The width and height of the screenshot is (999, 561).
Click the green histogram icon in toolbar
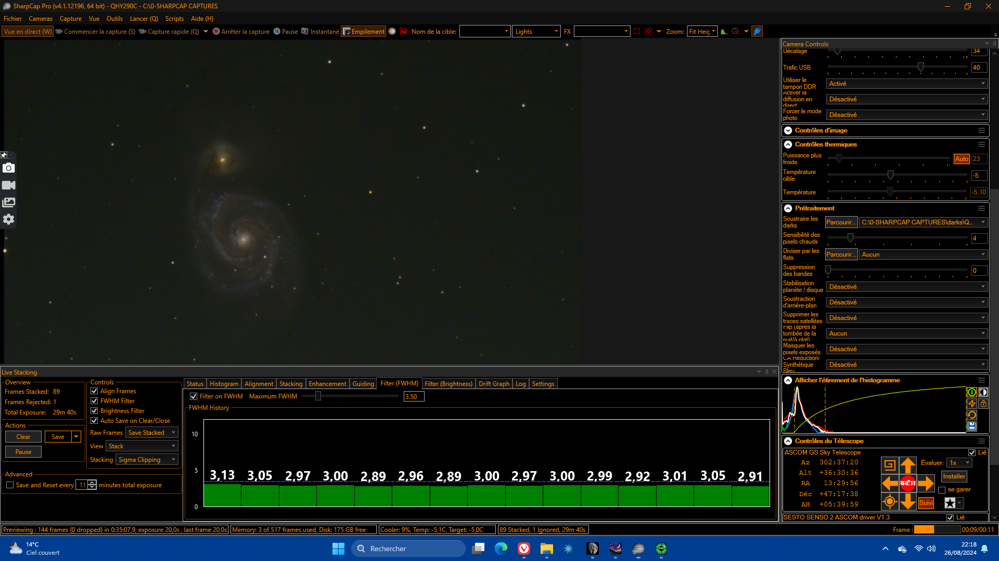click(724, 32)
